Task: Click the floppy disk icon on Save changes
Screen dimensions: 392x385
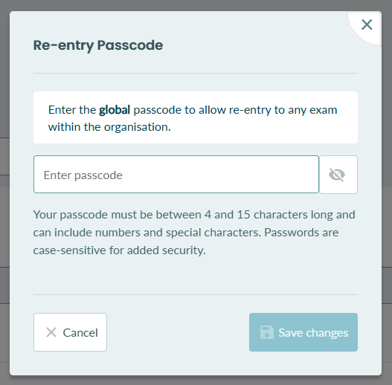Action: 267,332
